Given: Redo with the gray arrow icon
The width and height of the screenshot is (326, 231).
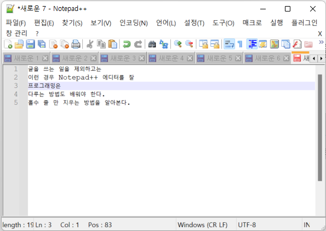Looking at the screenshot, I should [138, 44].
